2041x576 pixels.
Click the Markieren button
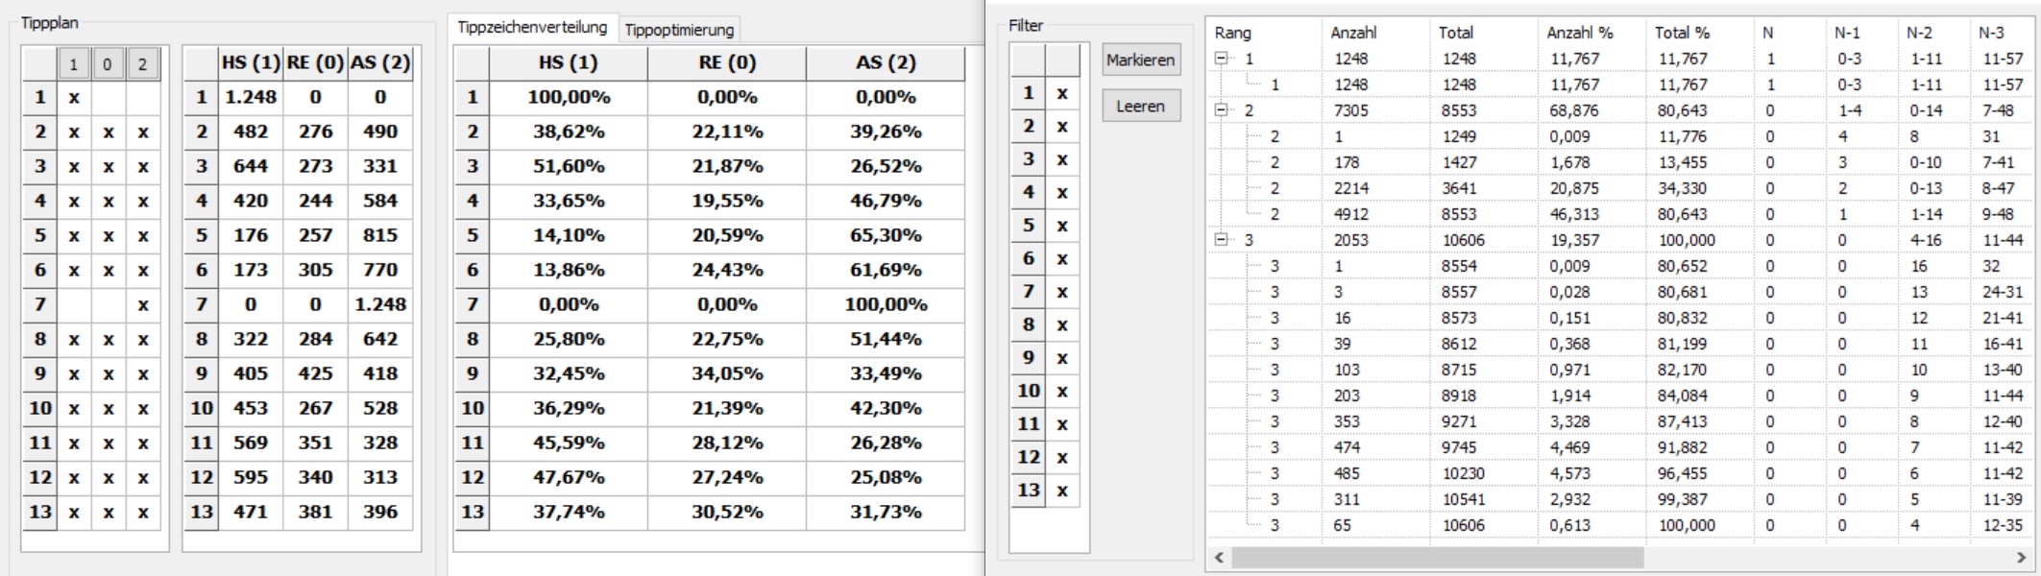tap(1141, 60)
